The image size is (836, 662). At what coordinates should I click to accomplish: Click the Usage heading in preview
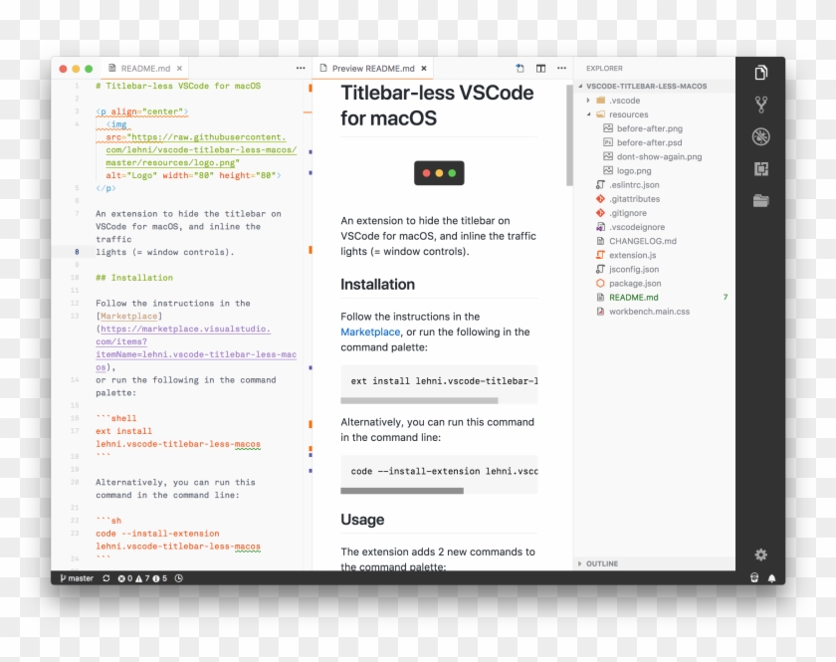362,520
